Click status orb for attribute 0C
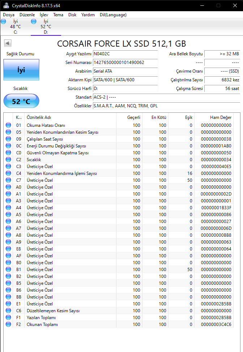The width and height of the screenshot is (243, 352). 8,146
